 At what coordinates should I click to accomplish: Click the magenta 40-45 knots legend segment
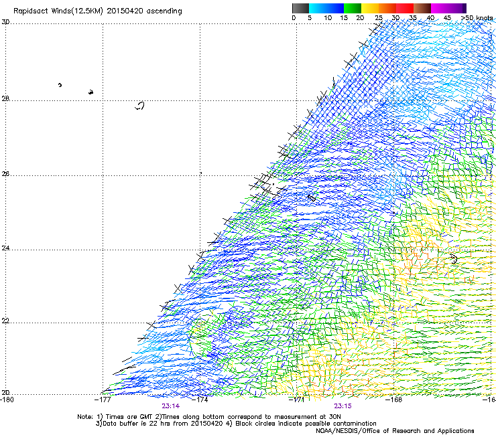[x=440, y=8]
